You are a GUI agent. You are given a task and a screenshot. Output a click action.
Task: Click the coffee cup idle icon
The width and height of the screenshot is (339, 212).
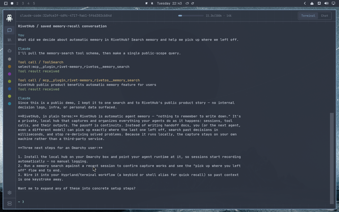coord(146,3)
